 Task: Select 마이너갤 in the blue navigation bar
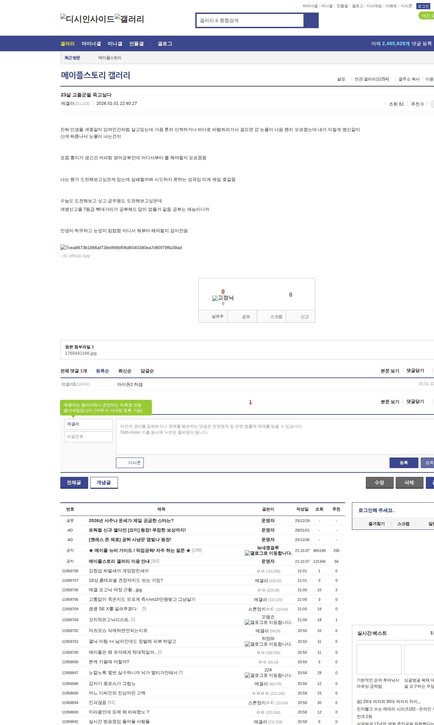tap(91, 44)
